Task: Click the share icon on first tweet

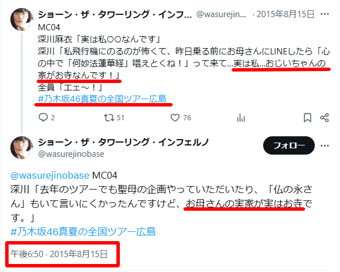Action: pyautogui.click(x=325, y=117)
